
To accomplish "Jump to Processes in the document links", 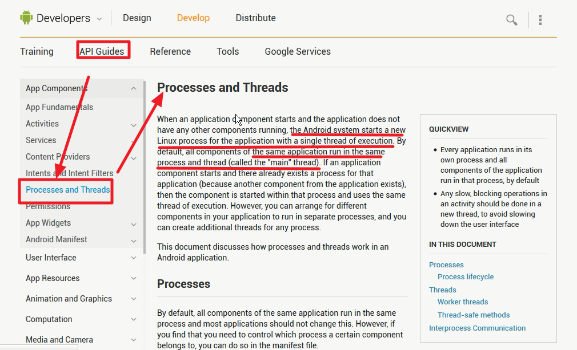I will (446, 265).
